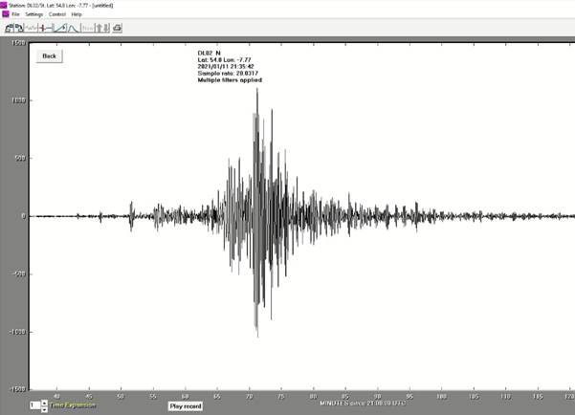Image resolution: width=575 pixels, height=415 pixels.
Task: Click the down-arrow amplitude toolbar icon
Action: tap(106, 28)
